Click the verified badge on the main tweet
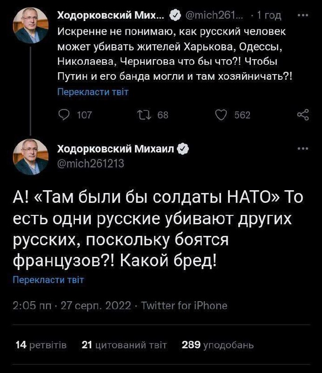Viewport: 322px width, 373px height. (184, 149)
